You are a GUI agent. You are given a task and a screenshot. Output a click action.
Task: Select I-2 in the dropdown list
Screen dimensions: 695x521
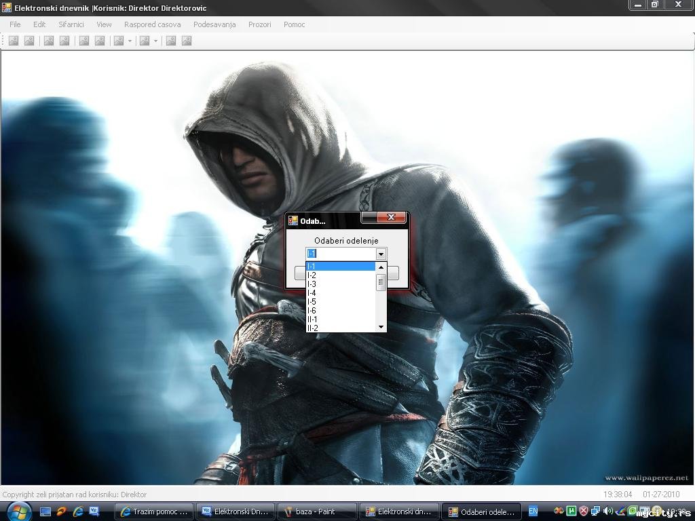pos(341,275)
